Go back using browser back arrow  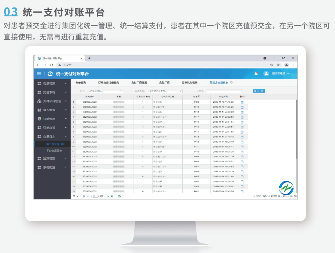tap(38, 65)
